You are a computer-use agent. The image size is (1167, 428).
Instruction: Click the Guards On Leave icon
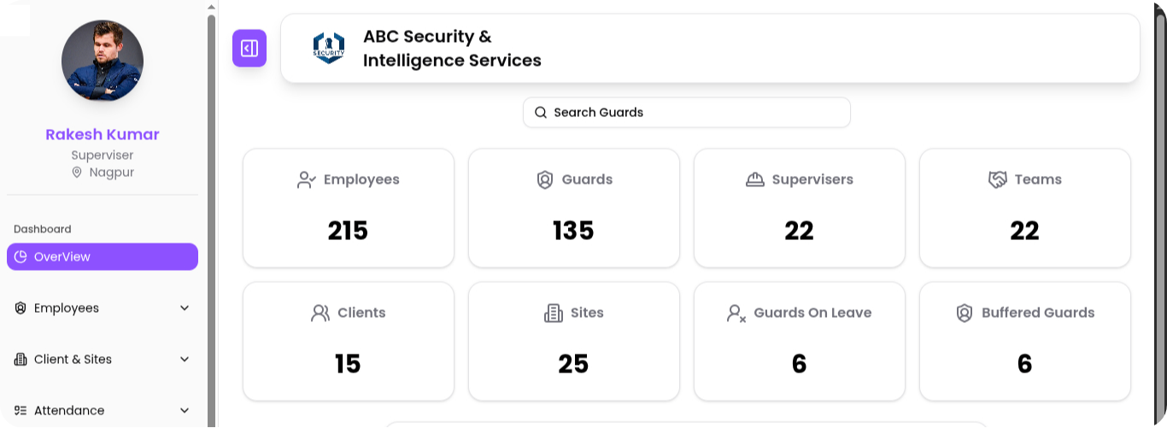tap(736, 314)
